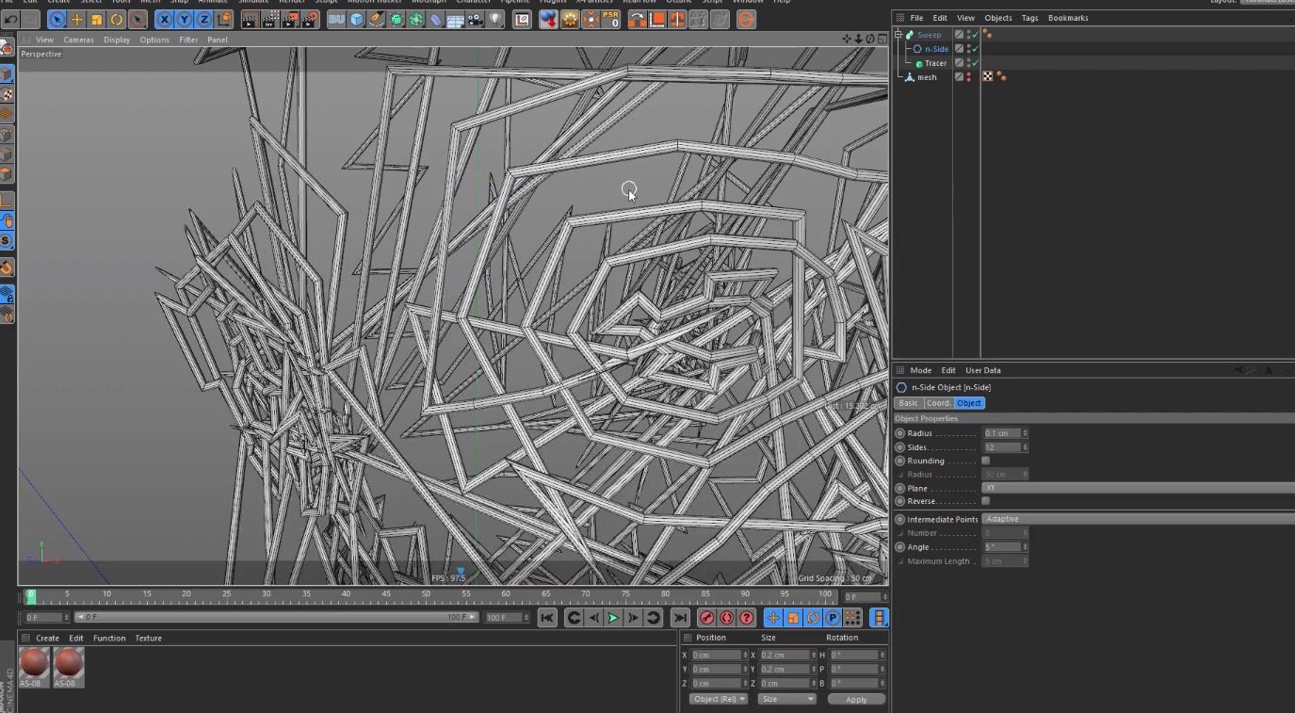Toggle the mesh object's red visibility dots

click(x=968, y=77)
